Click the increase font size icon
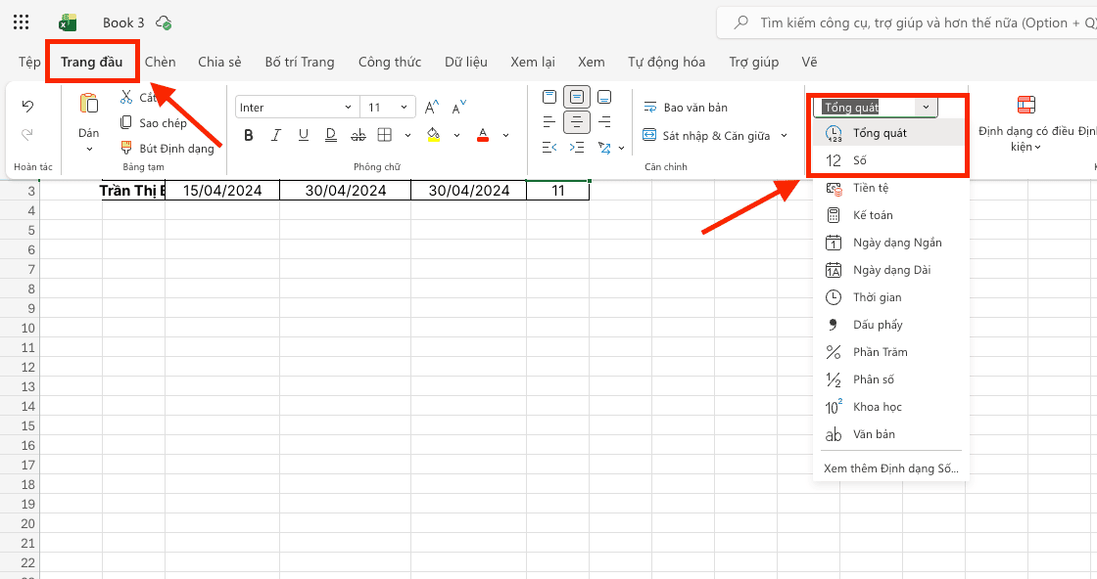 point(431,107)
